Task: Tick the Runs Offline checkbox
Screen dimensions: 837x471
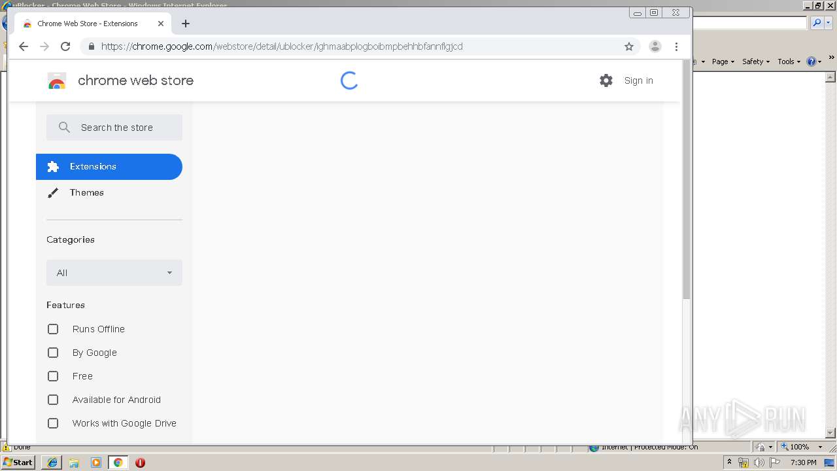Action: coord(53,329)
